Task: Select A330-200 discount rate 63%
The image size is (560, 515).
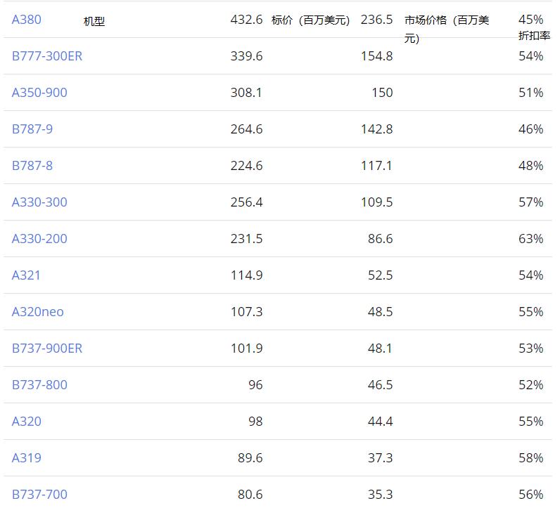Action: 530,239
